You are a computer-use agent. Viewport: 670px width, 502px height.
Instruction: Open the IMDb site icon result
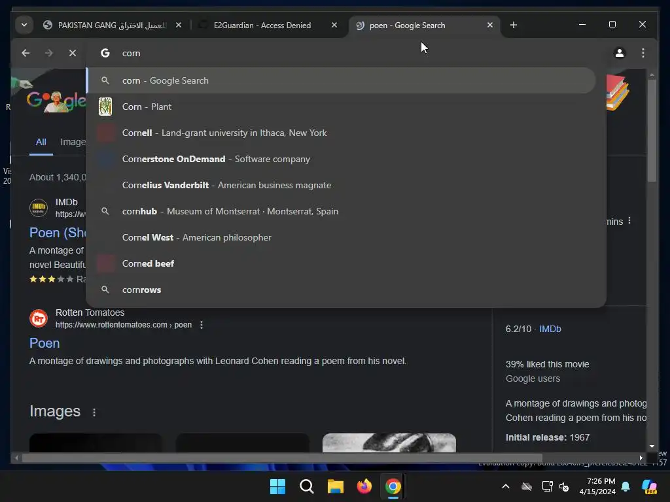[x=39, y=207]
